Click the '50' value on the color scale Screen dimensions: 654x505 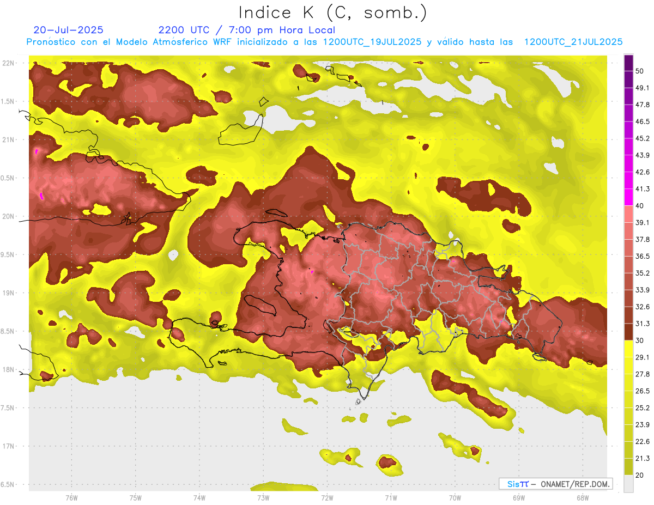pyautogui.click(x=640, y=71)
